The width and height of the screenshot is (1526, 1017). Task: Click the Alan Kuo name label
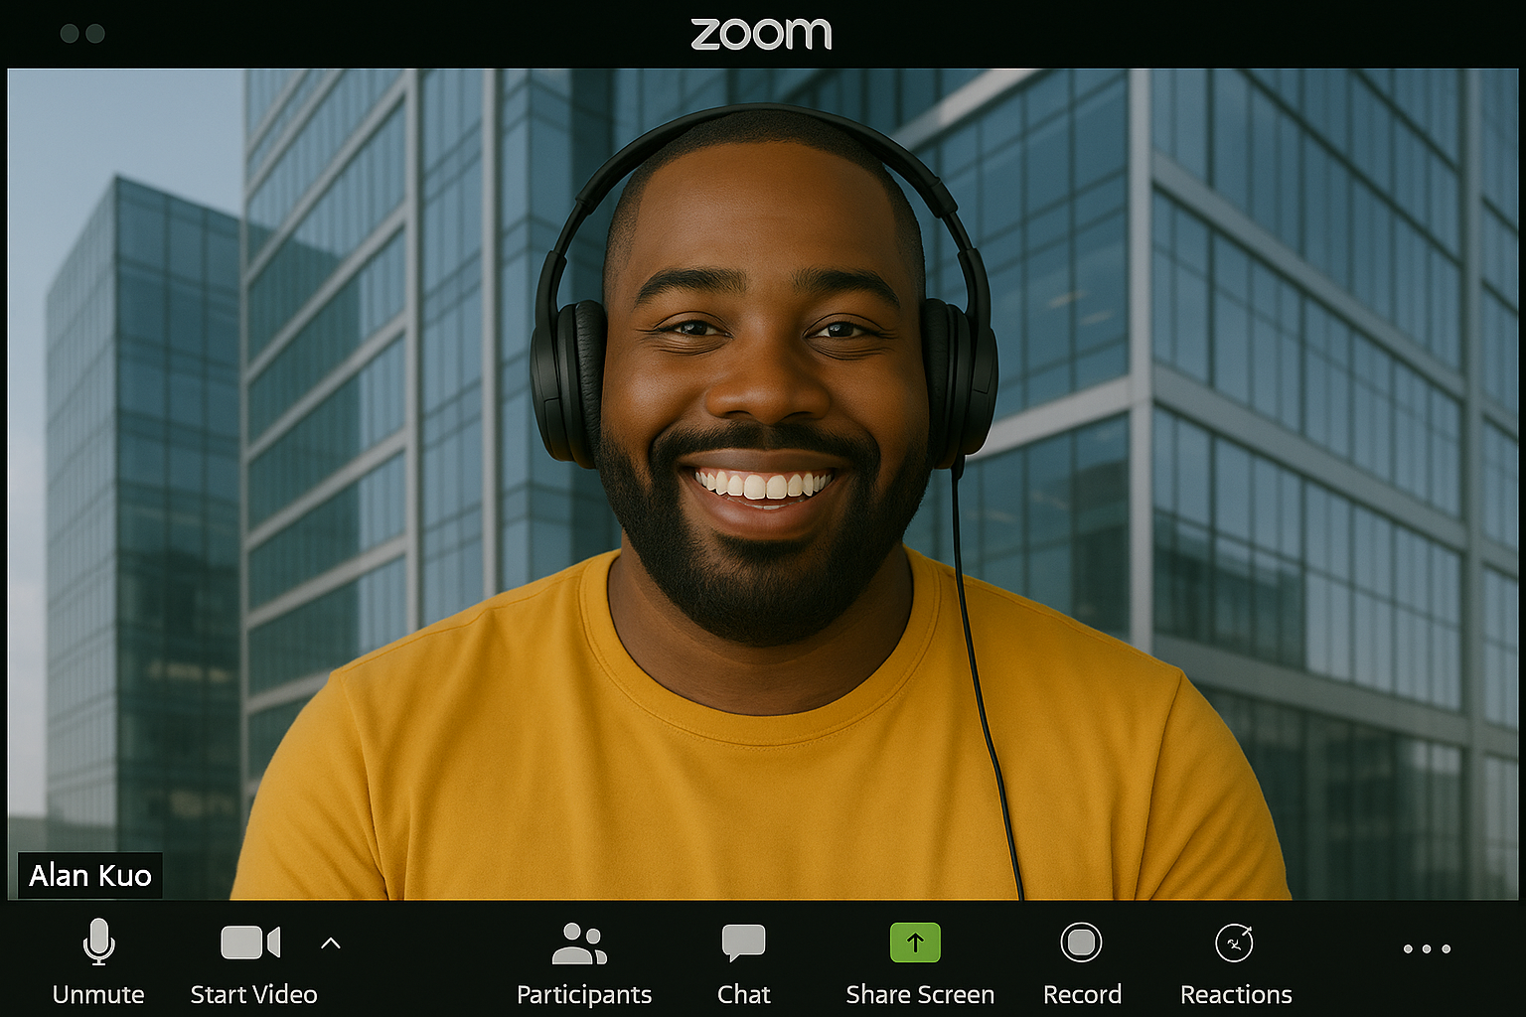click(89, 875)
